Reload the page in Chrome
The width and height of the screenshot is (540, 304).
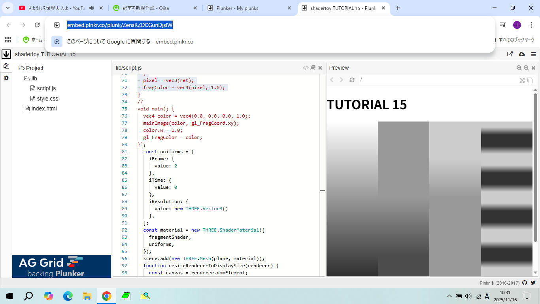(37, 25)
